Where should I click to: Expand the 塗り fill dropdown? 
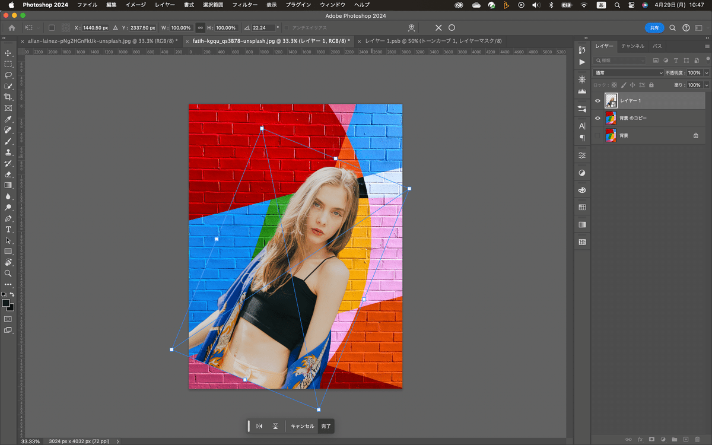(706, 85)
